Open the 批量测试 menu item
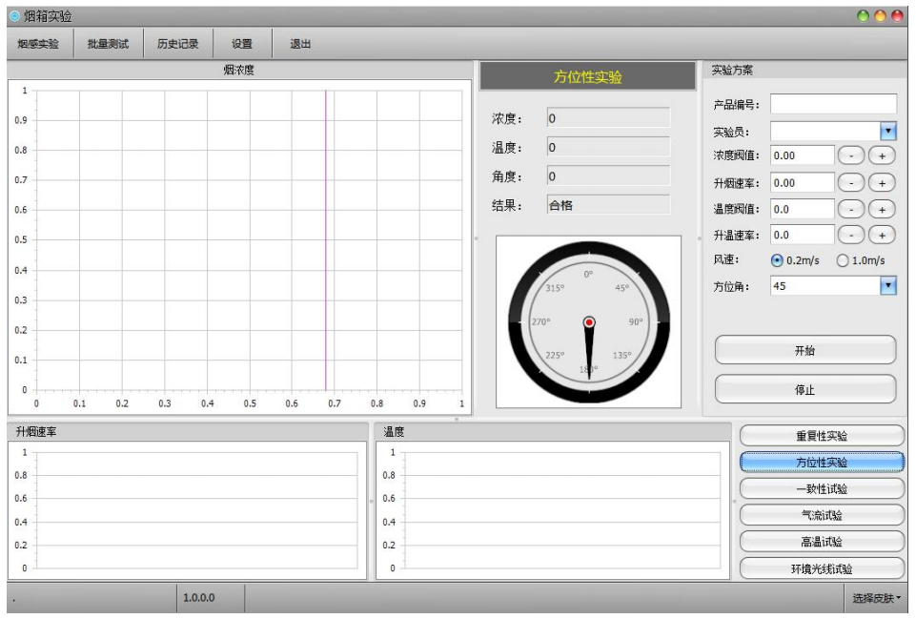The image size is (916, 619). click(108, 44)
